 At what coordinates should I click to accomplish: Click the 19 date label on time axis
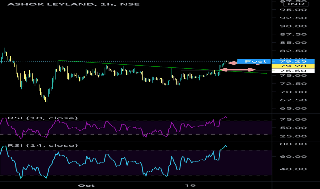tap(190, 186)
